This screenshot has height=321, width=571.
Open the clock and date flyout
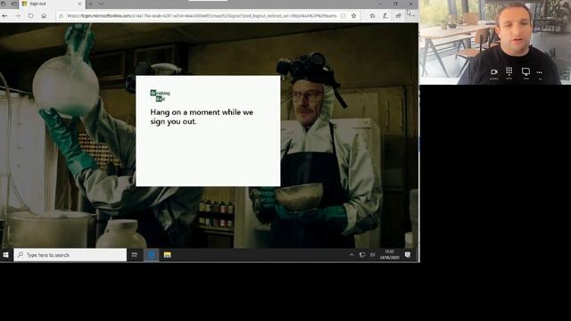click(x=389, y=255)
